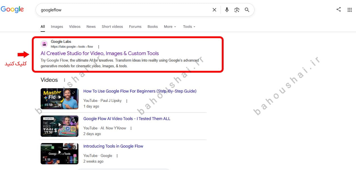Select the All tab
This screenshot has height=170, width=356.
point(43,27)
